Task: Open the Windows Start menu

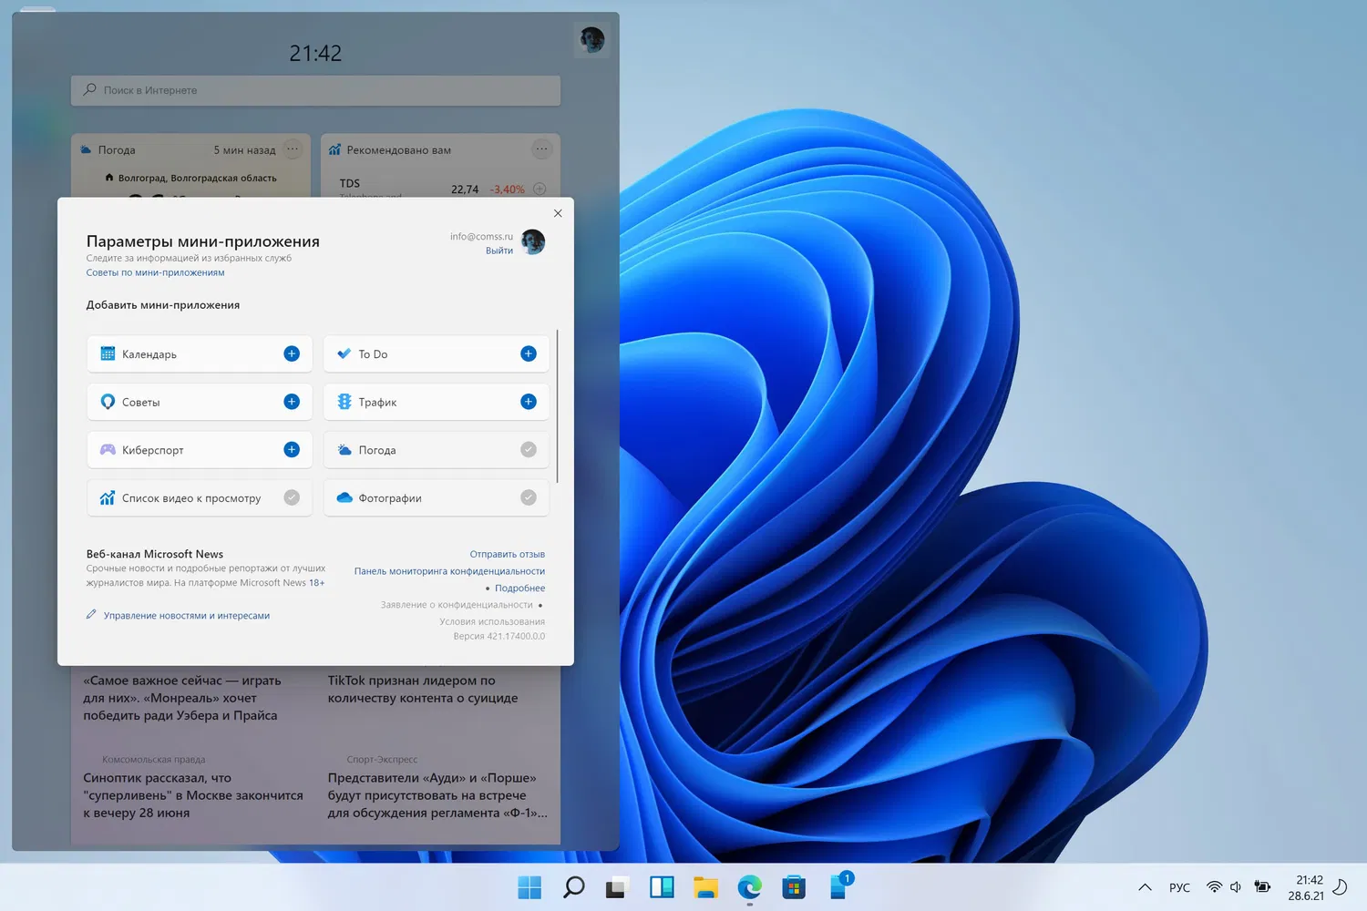Action: coord(529,886)
